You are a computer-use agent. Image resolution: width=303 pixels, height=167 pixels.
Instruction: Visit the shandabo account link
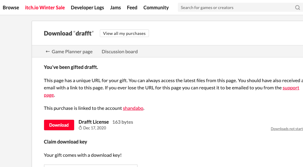(x=133, y=108)
